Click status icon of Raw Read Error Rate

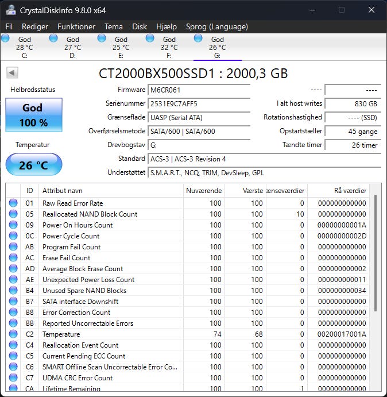point(13,203)
